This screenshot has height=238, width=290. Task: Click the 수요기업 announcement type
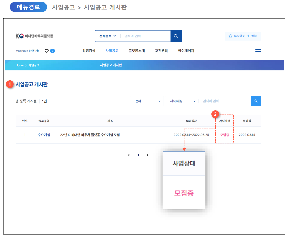[x=44, y=135]
